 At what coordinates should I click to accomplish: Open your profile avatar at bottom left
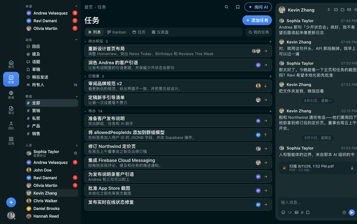(11, 215)
